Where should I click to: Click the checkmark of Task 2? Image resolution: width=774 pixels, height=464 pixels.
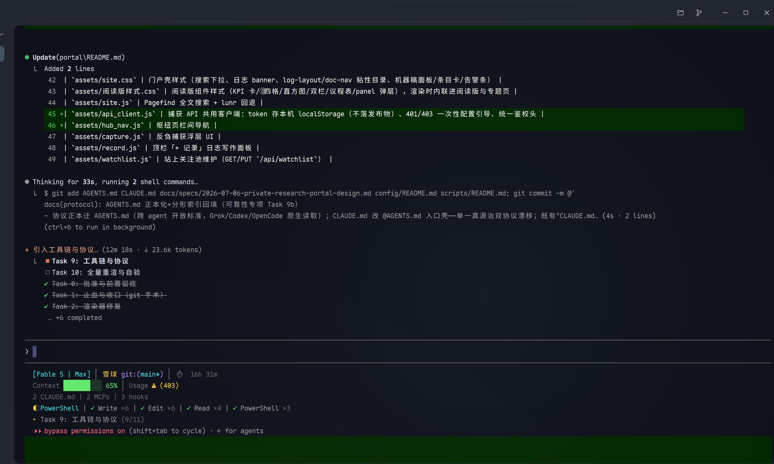pyautogui.click(x=46, y=306)
